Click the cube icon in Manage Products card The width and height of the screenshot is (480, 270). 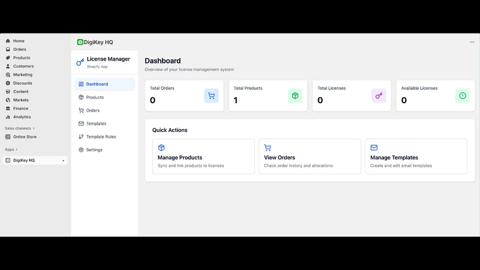pos(161,148)
